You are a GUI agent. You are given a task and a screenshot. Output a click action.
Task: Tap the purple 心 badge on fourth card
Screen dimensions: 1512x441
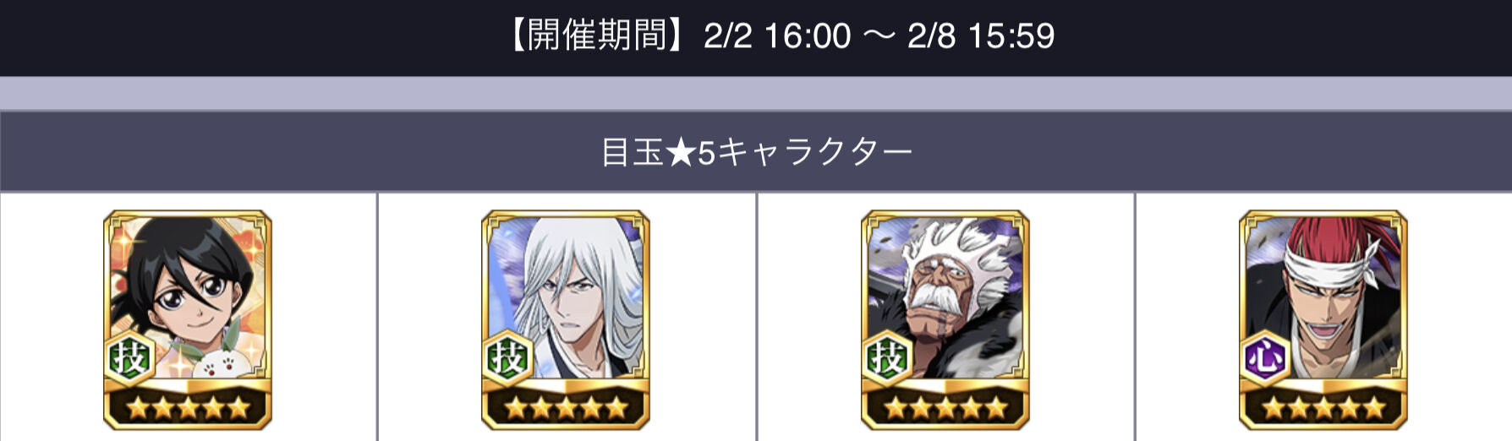pos(1265,359)
